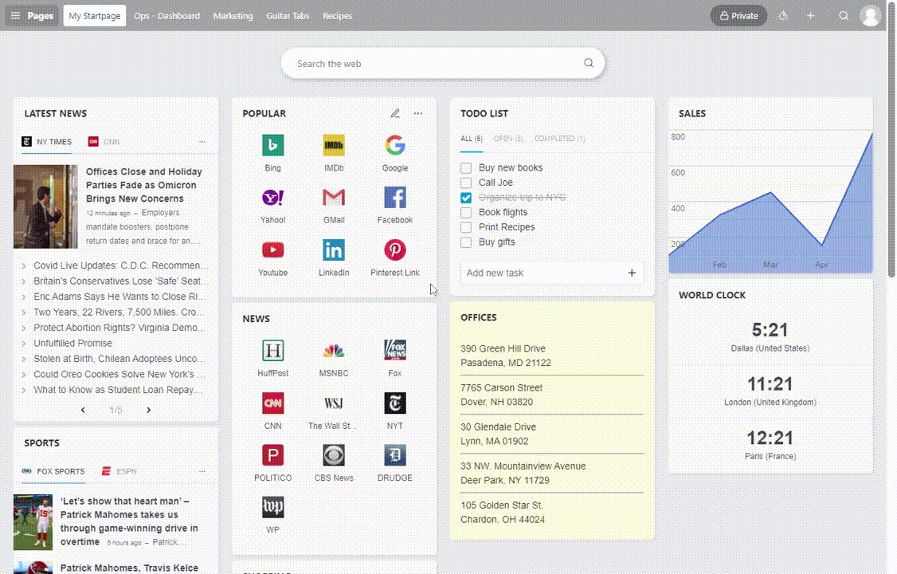Open the hamburger menu next to Pages
Image resolution: width=897 pixels, height=574 pixels.
[15, 15]
